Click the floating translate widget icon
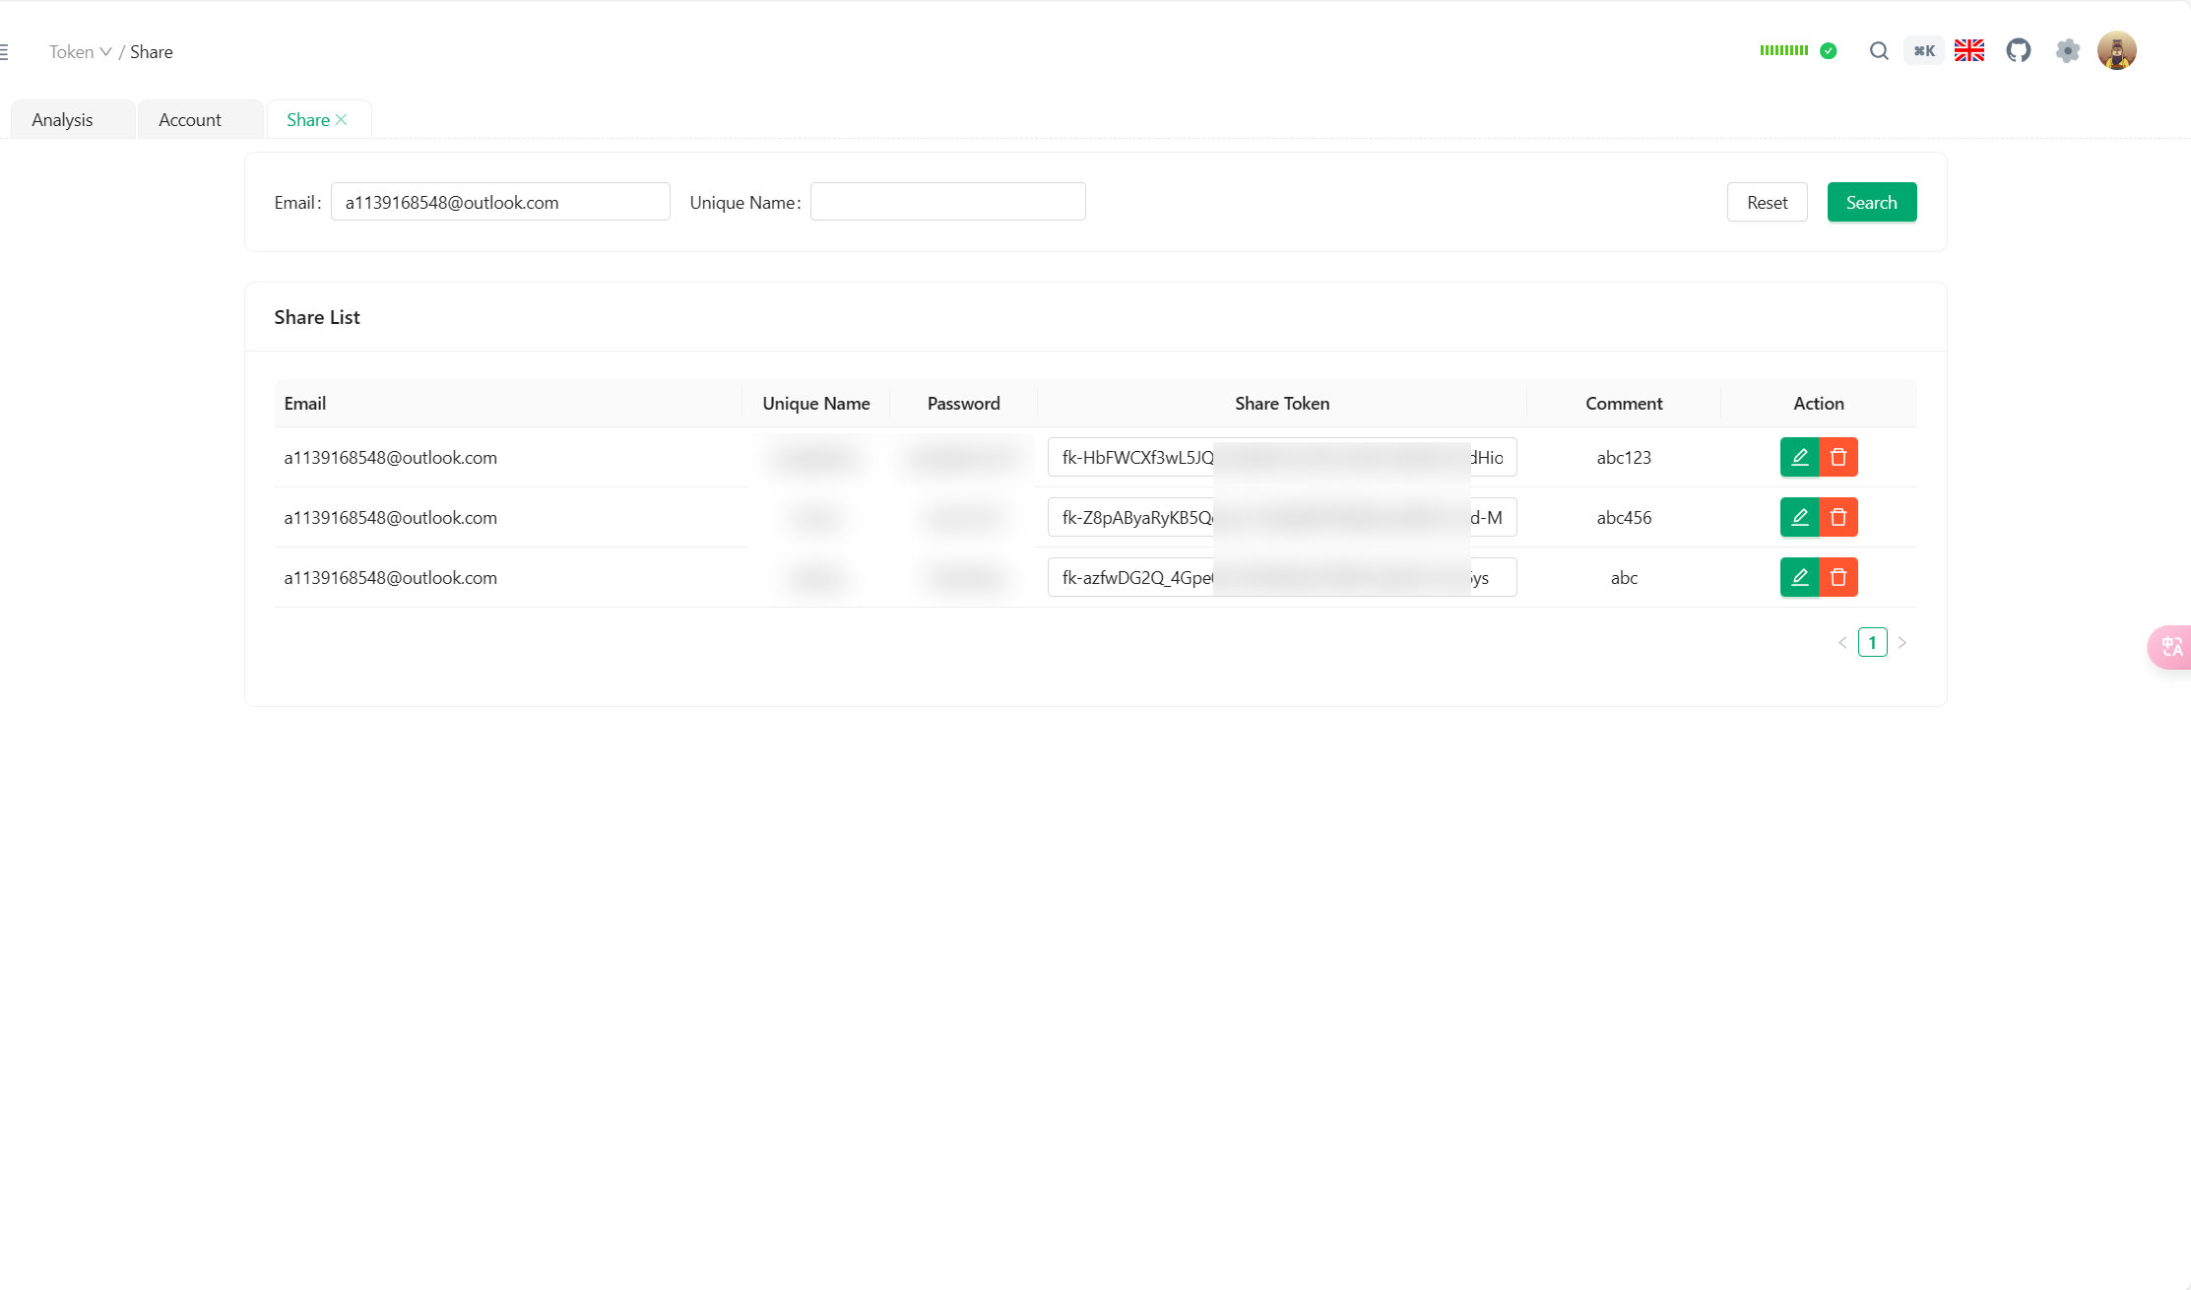This screenshot has height=1290, width=2191. point(2171,647)
